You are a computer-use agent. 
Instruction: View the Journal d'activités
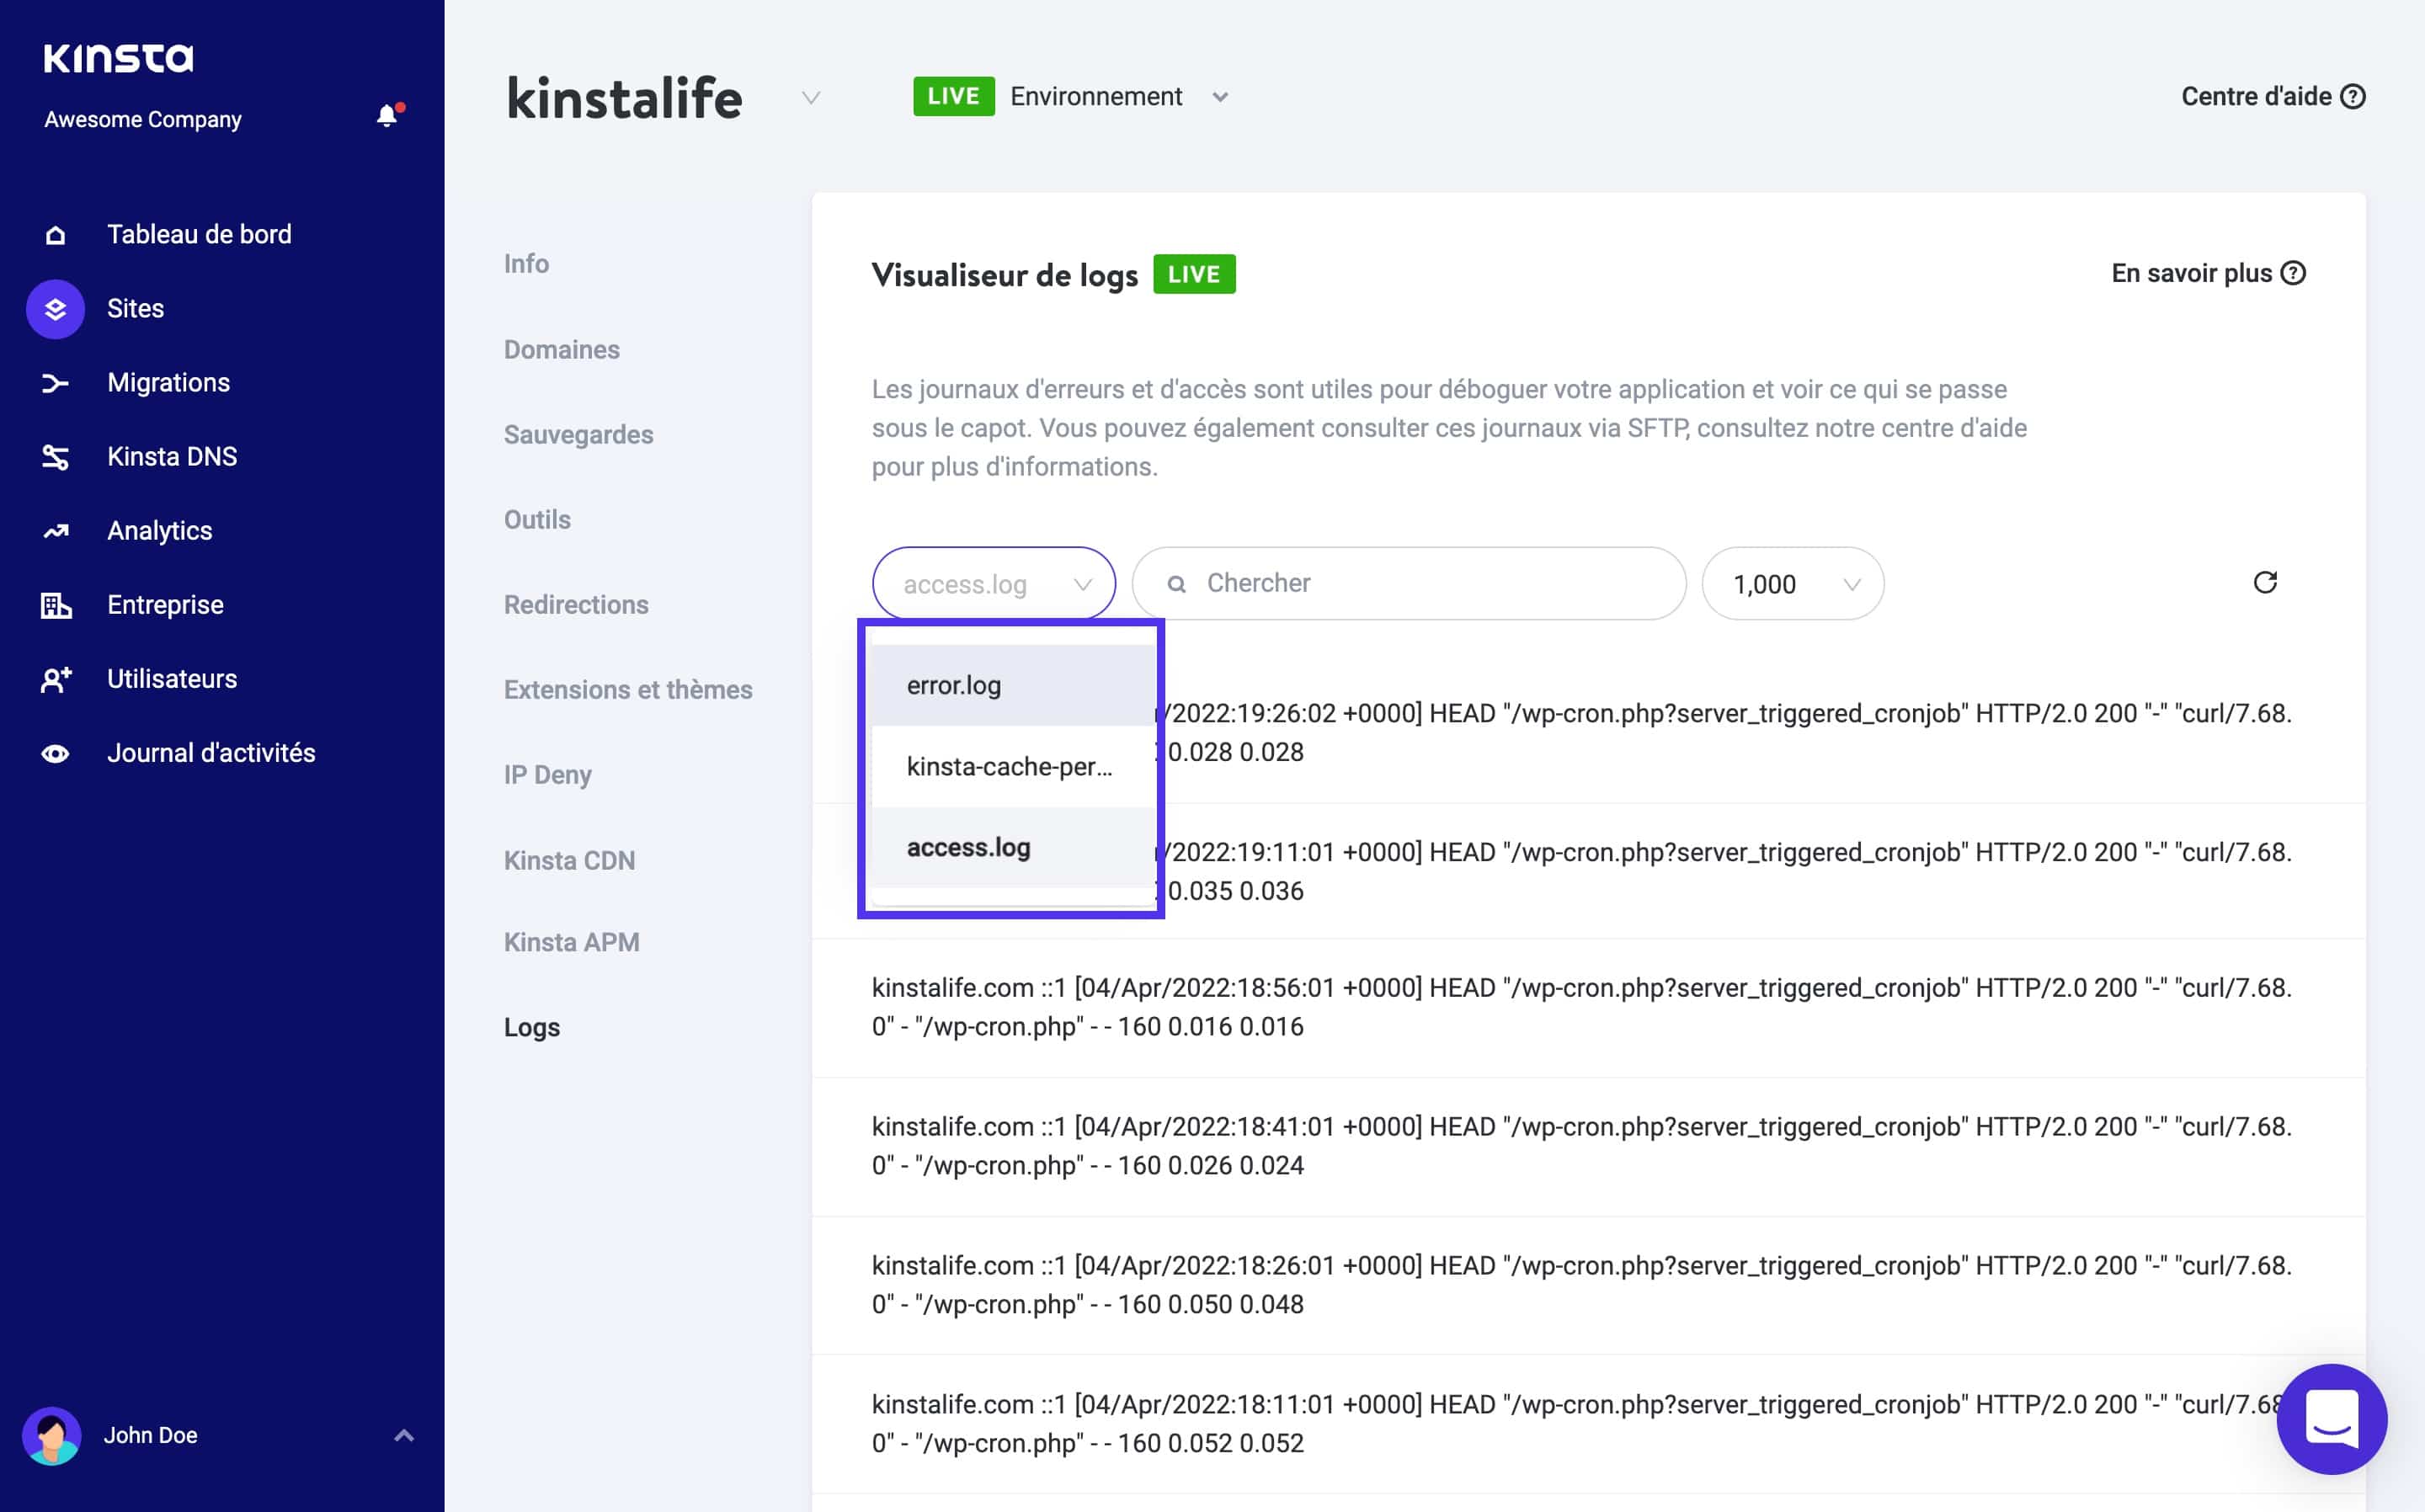(x=211, y=752)
